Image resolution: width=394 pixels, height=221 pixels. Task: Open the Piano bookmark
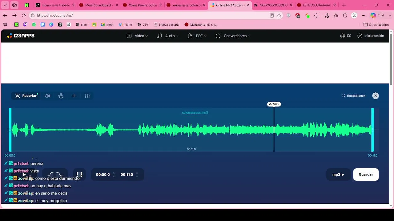pyautogui.click(x=125, y=25)
